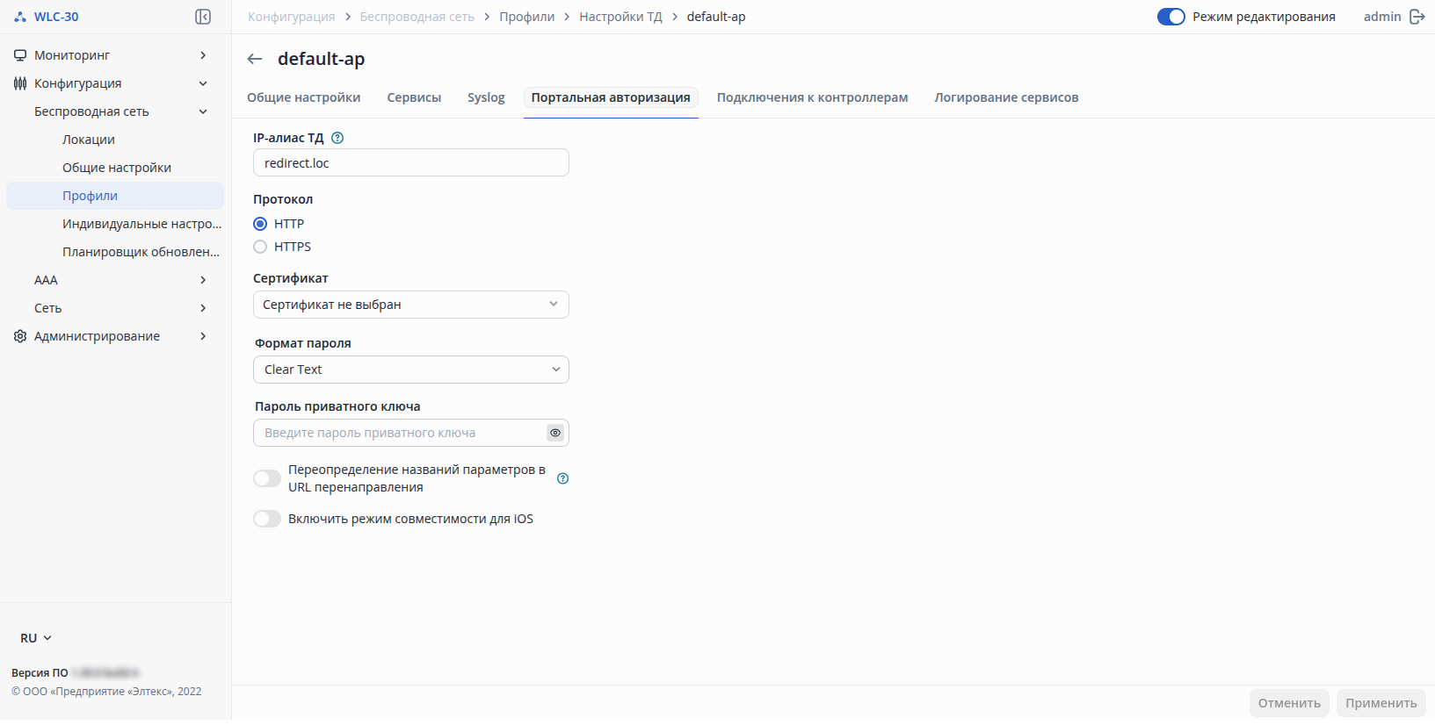Screen dimensions: 1435x725
Task: Select Портальная авторизация tab
Action: 611,97
